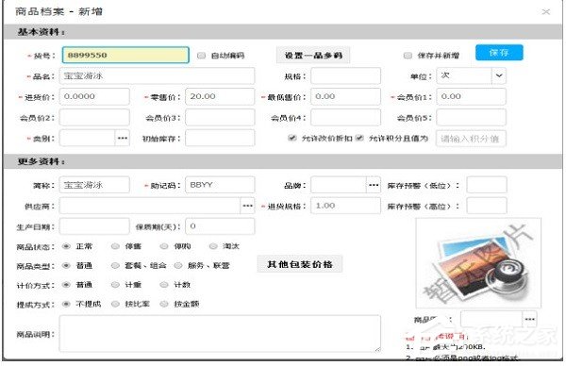The image size is (566, 366).
Task: Select 普通 for 计价方式
Action: point(66,285)
